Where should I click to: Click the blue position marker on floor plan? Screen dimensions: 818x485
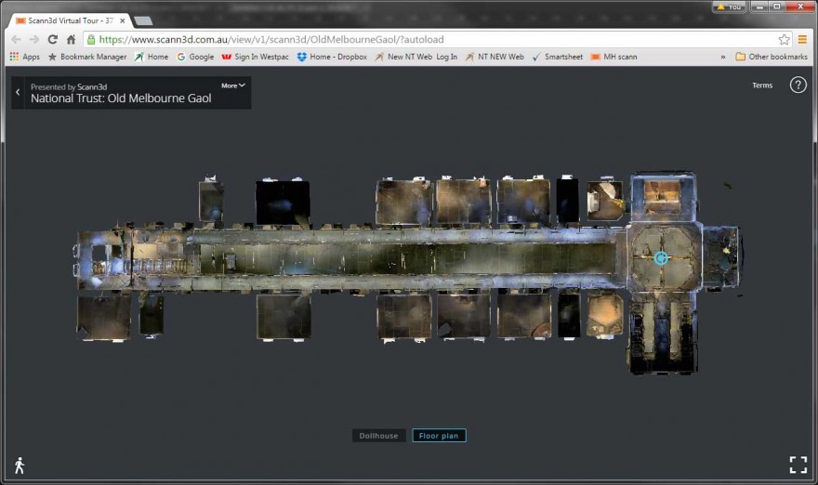pos(661,257)
